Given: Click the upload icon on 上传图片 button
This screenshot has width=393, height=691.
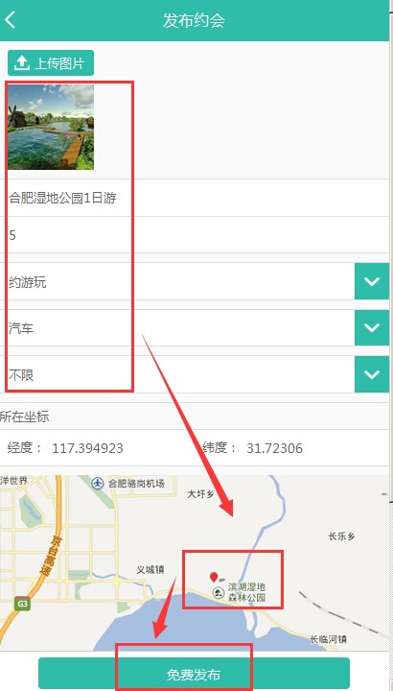Looking at the screenshot, I should [21, 63].
